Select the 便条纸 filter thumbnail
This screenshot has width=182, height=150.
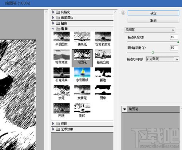tap(82, 37)
